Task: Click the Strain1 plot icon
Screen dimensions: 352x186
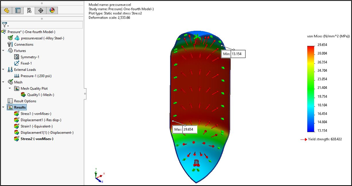Action: pos(17,126)
